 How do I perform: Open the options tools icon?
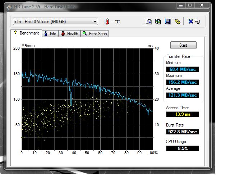pyautogui.click(x=177, y=22)
